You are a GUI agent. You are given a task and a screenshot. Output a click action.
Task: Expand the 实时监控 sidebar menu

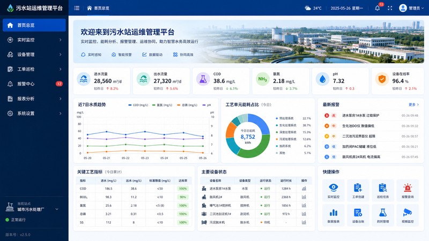click(x=34, y=40)
